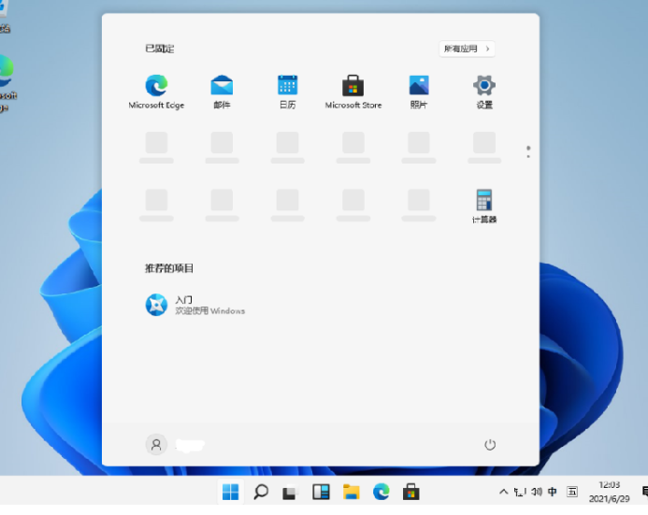Open File Explorer from taskbar
The width and height of the screenshot is (648, 515).
351,492
